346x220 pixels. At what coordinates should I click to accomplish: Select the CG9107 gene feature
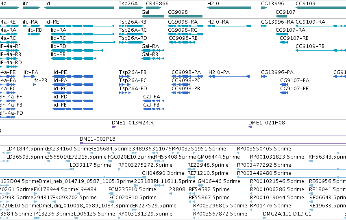point(281,16)
